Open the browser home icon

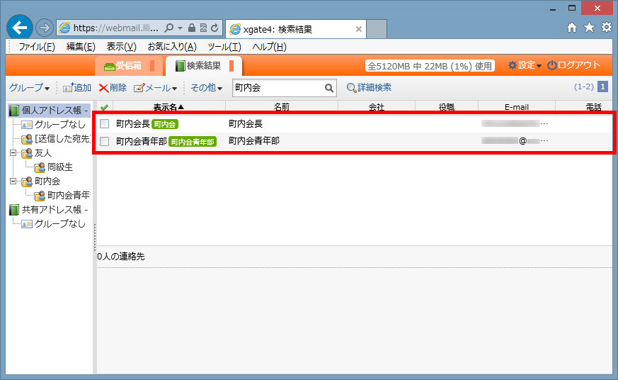pyautogui.click(x=572, y=28)
